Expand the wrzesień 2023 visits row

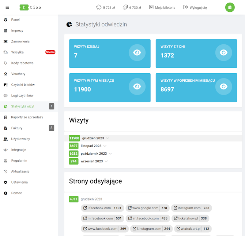(106, 161)
